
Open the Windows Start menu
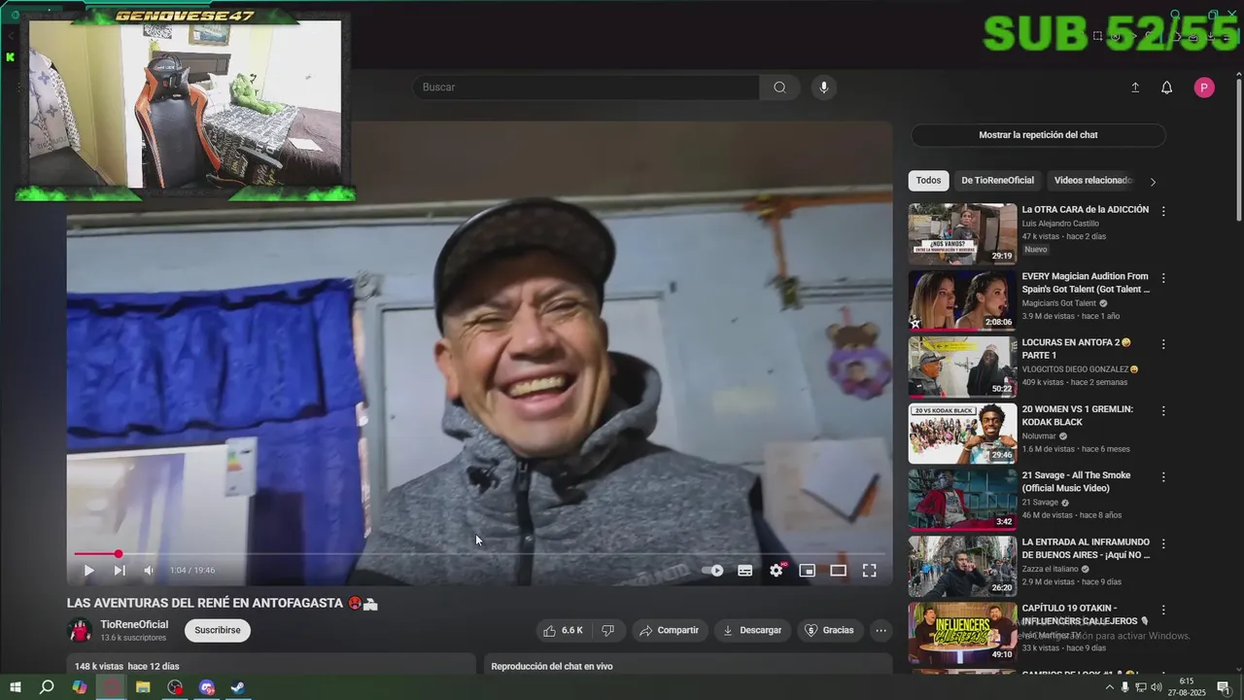[x=15, y=687]
